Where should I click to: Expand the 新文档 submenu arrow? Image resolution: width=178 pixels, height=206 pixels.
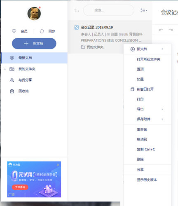(x=162, y=49)
